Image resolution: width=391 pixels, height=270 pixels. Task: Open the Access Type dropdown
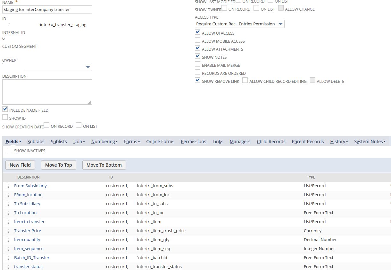click(x=239, y=24)
